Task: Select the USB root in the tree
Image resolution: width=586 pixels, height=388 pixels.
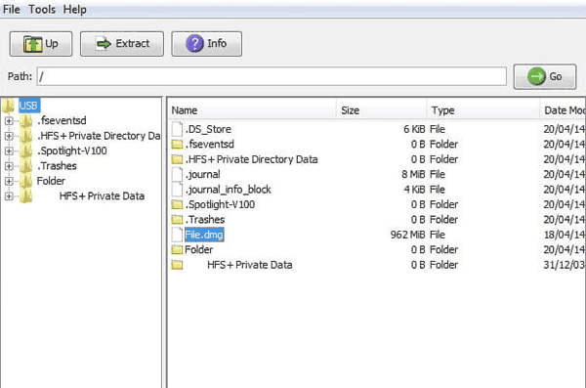Action: 28,106
